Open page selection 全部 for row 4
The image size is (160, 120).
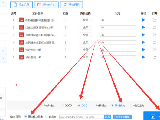click(86, 42)
